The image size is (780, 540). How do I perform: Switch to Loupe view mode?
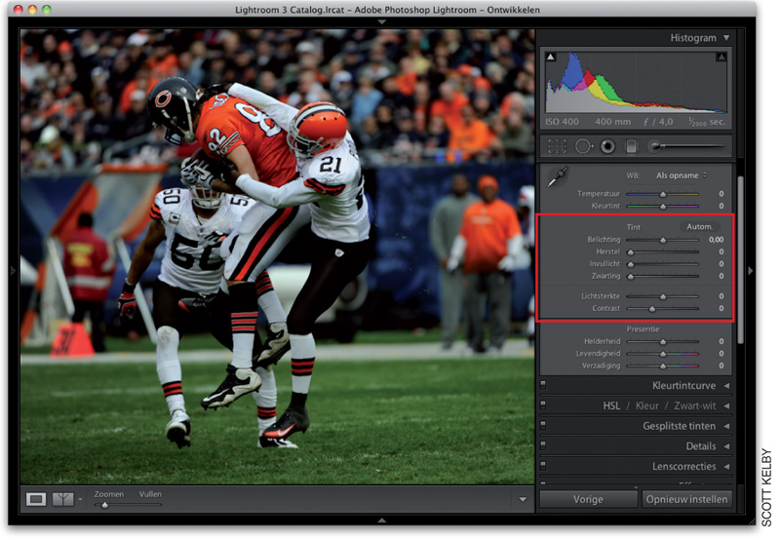point(36,499)
